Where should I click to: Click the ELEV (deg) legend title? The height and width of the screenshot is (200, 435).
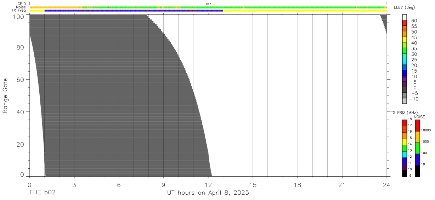[x=405, y=8]
